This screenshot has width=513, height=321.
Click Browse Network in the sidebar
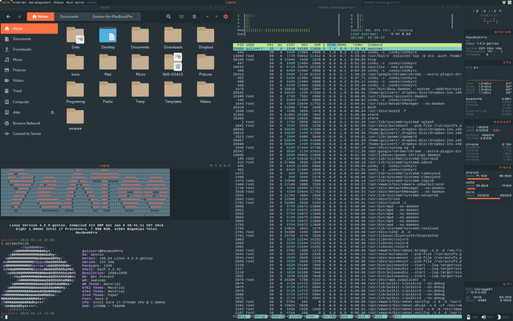26,123
